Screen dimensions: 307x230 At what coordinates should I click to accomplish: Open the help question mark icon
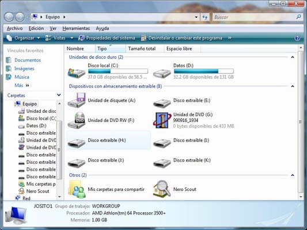coord(297,38)
